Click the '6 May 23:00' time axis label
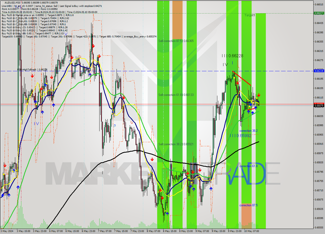The image size is (325, 234). (88, 231)
